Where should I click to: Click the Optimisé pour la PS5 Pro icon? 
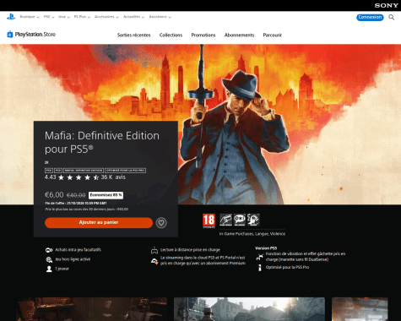pos(260,268)
